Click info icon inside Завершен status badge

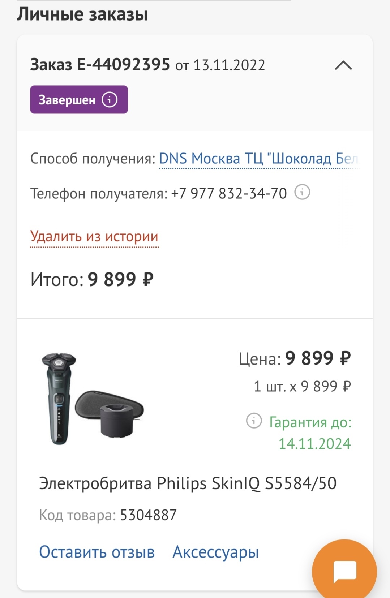coord(110,99)
